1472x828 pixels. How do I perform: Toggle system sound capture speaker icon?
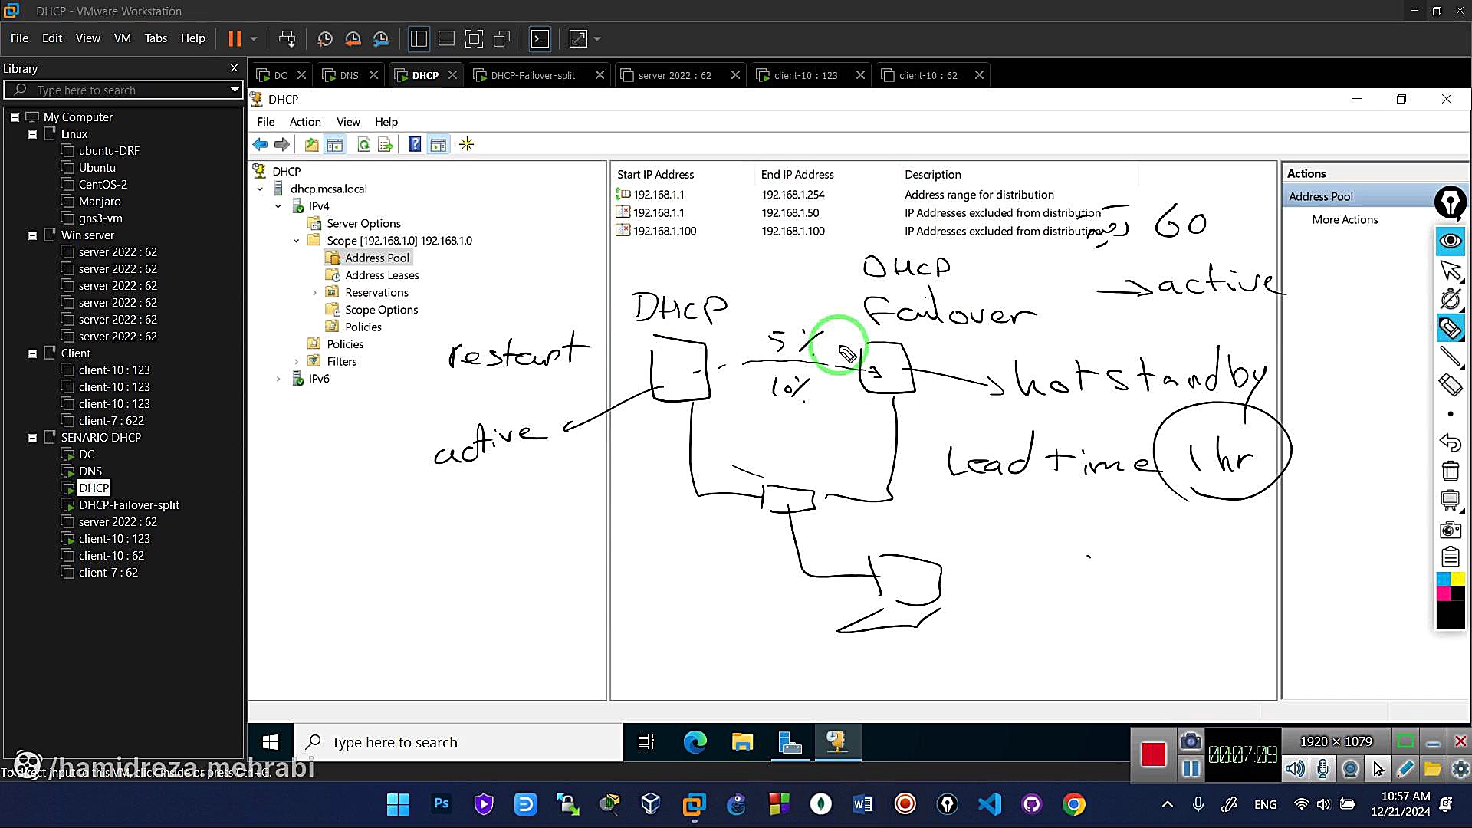pos(1295,768)
